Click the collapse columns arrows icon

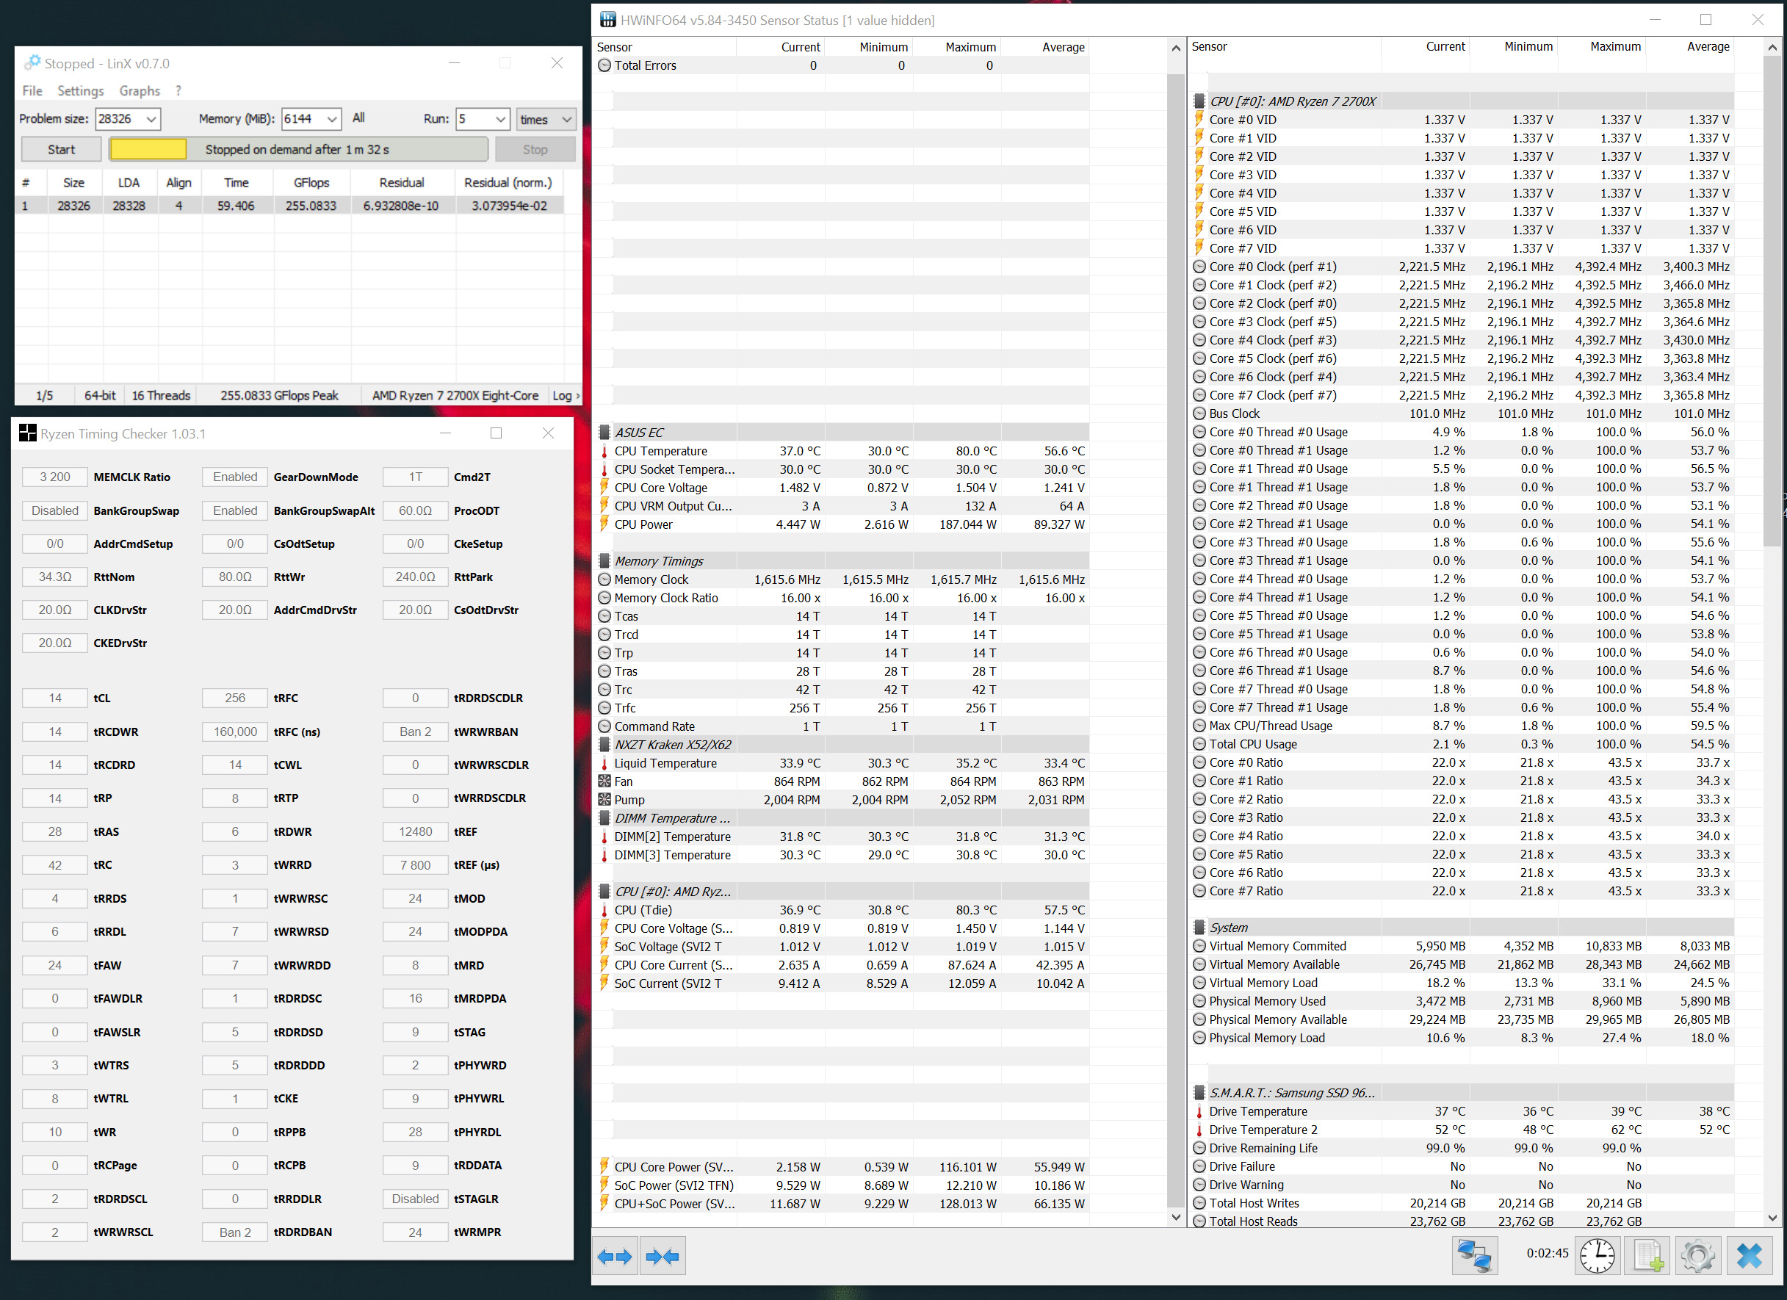pos(662,1257)
